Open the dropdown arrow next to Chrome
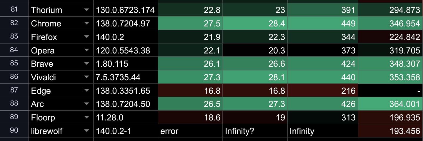The image size is (423, 141). 86,23
